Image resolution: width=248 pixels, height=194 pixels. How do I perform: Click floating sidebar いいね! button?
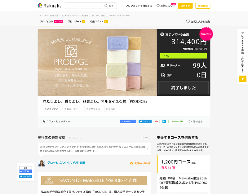click(x=26, y=171)
